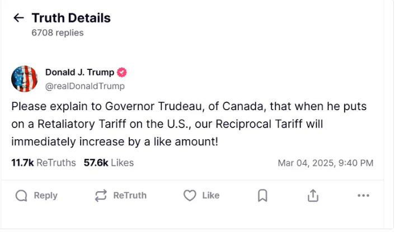Click the Reply text label

coord(45,196)
